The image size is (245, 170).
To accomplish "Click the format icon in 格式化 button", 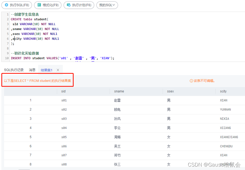I will [39, 5].
